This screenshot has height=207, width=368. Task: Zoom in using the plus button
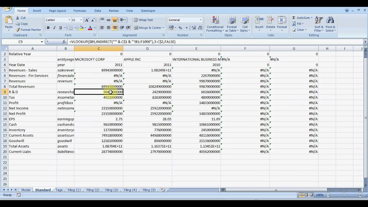point(360,195)
